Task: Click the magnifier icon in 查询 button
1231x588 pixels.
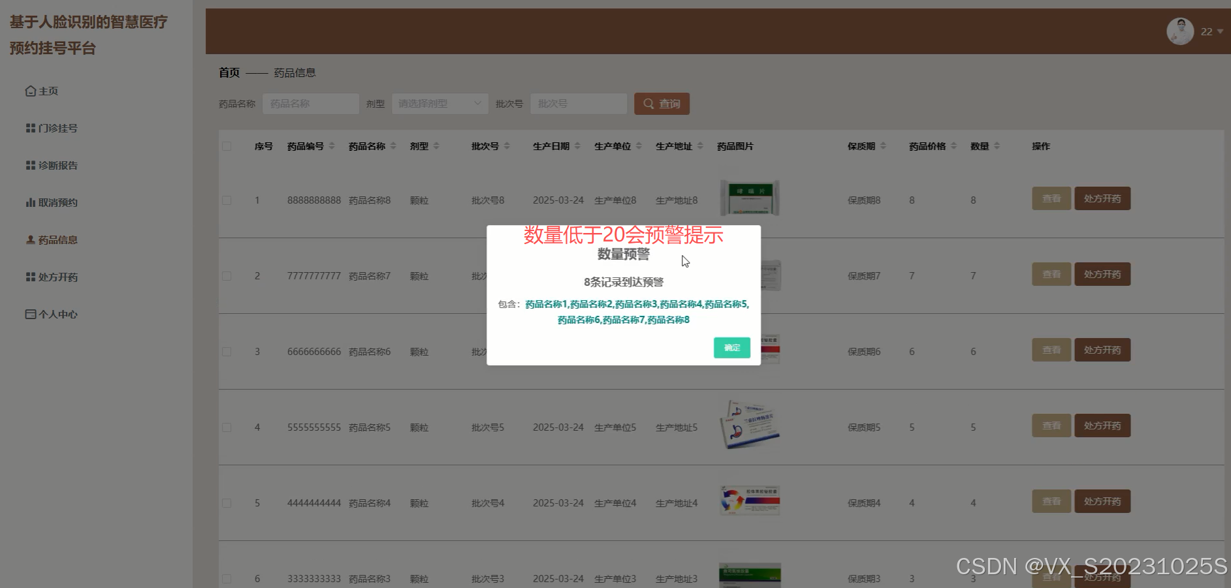Action: point(648,104)
